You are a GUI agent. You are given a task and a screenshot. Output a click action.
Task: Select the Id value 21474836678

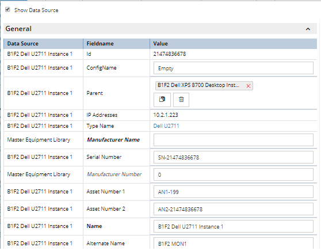click(170, 54)
